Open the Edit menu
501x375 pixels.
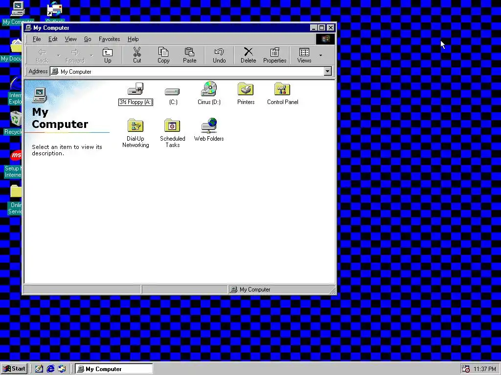pyautogui.click(x=53, y=39)
